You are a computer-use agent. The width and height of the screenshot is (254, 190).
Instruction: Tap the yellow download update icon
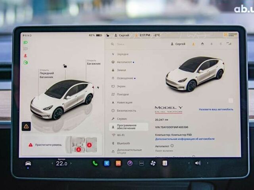[x=193, y=44]
